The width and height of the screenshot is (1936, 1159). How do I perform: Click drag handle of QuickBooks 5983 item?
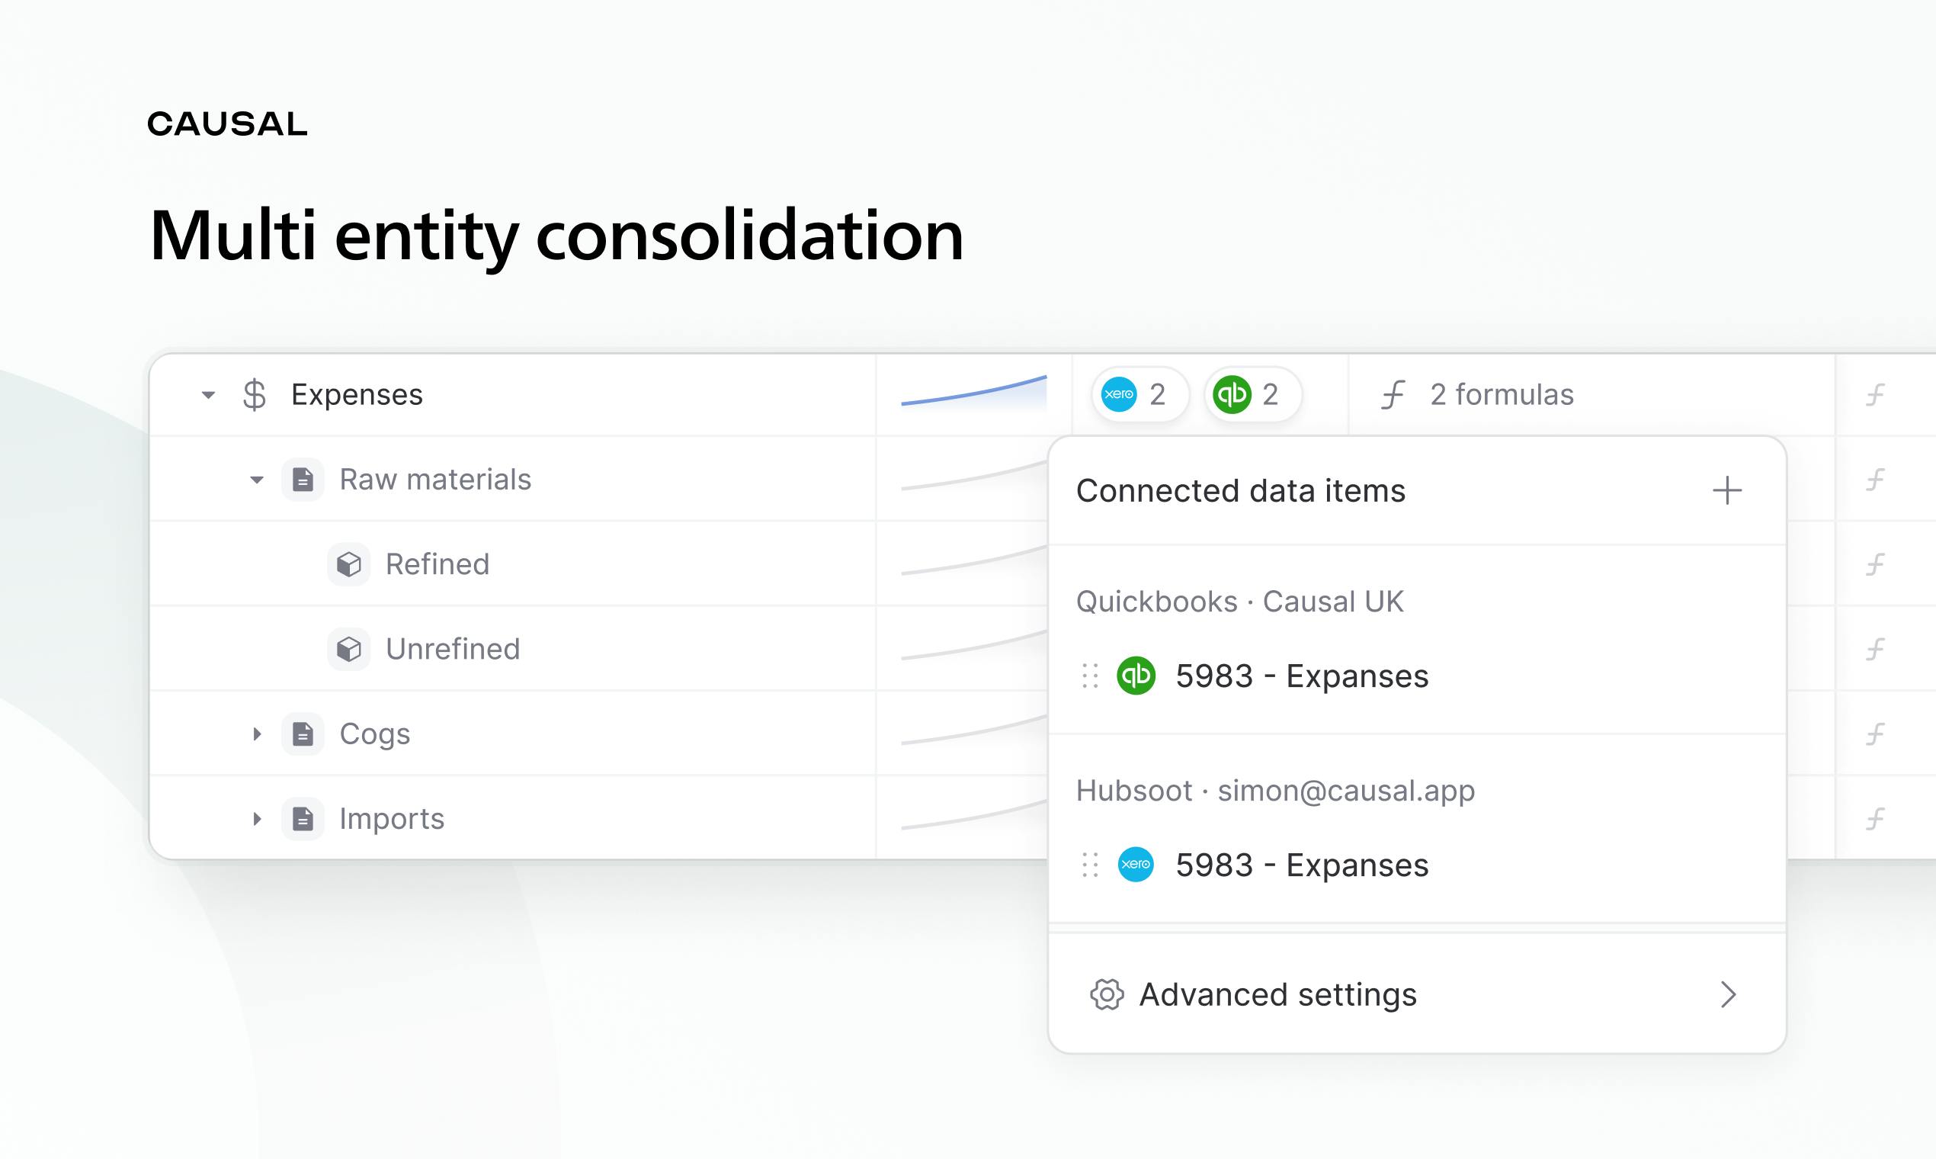(1090, 676)
